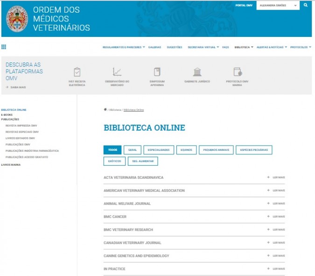315x276 pixels.
Task: Expand Alertas & Notícias menu
Action: pyautogui.click(x=272, y=47)
